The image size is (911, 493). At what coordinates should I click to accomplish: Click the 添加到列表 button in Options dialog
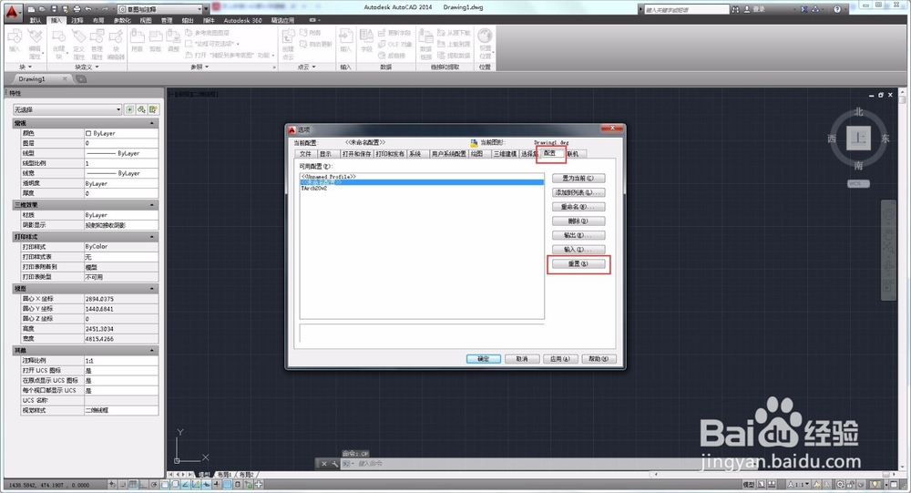click(578, 192)
